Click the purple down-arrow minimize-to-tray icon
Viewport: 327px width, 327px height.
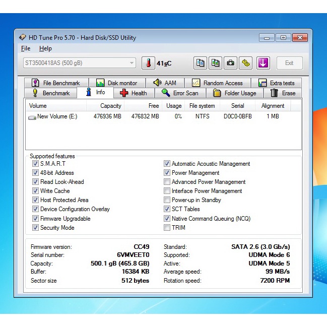point(263,63)
